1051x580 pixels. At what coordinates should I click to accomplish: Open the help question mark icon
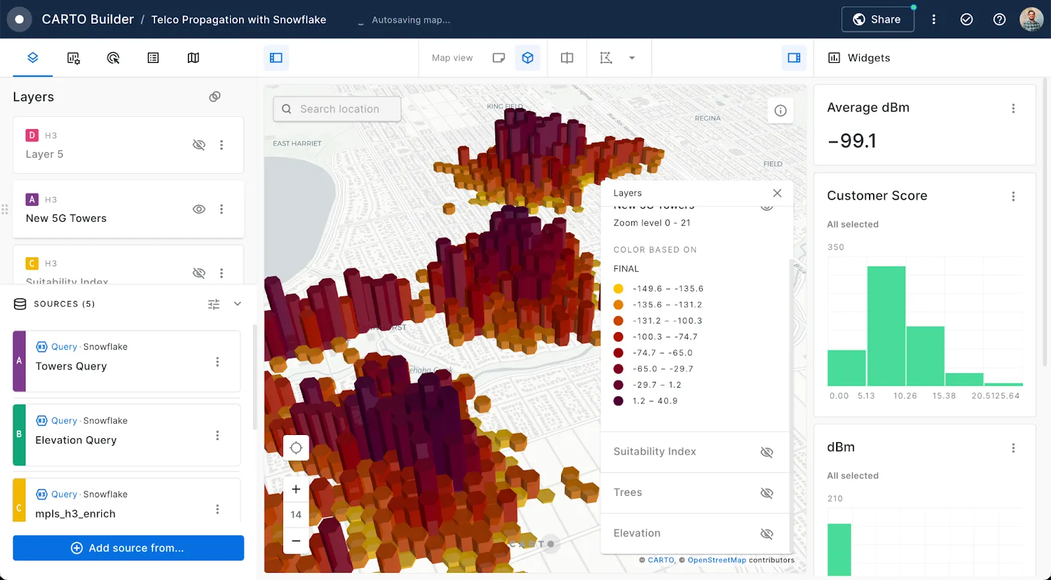(999, 20)
